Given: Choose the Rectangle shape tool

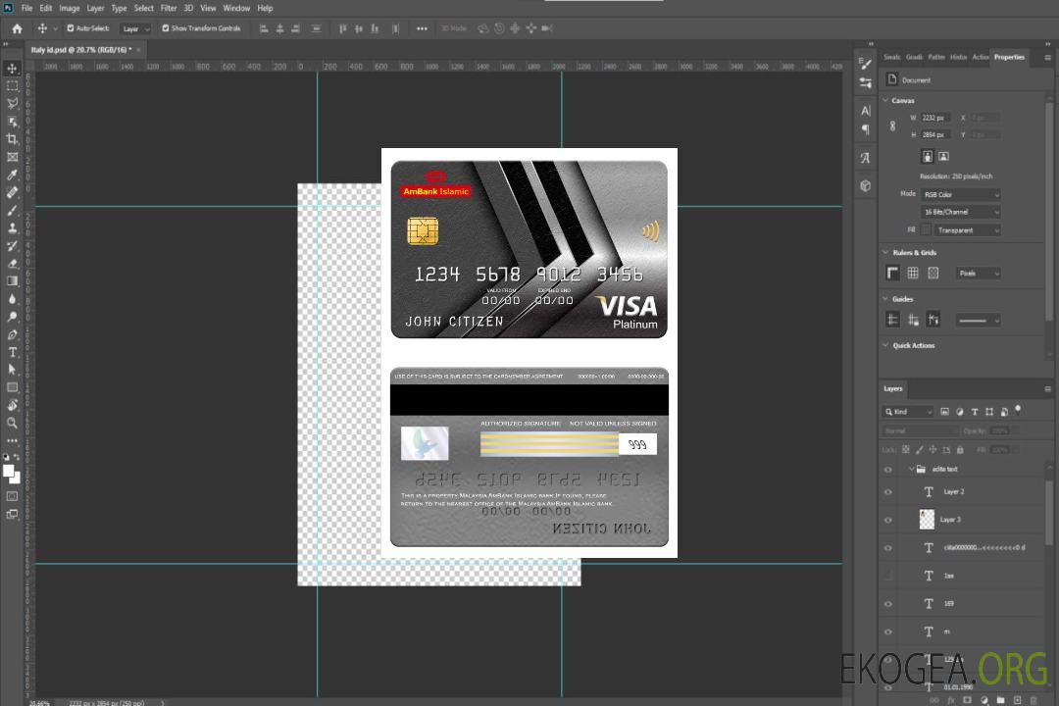Looking at the screenshot, I should point(12,387).
